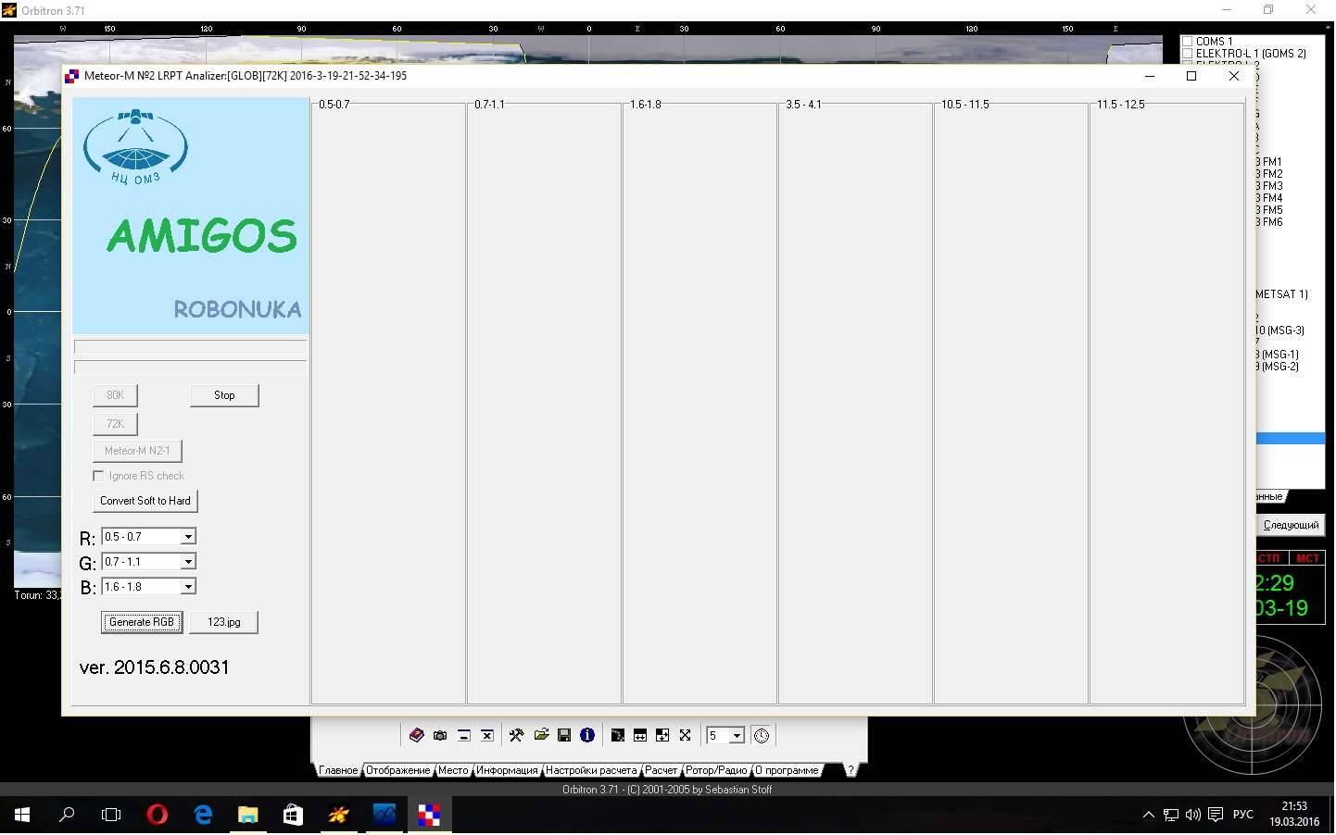Select 3 FM1 in Orbitron satellite list
Viewport: 1336px width, 835px height.
tap(1270, 162)
